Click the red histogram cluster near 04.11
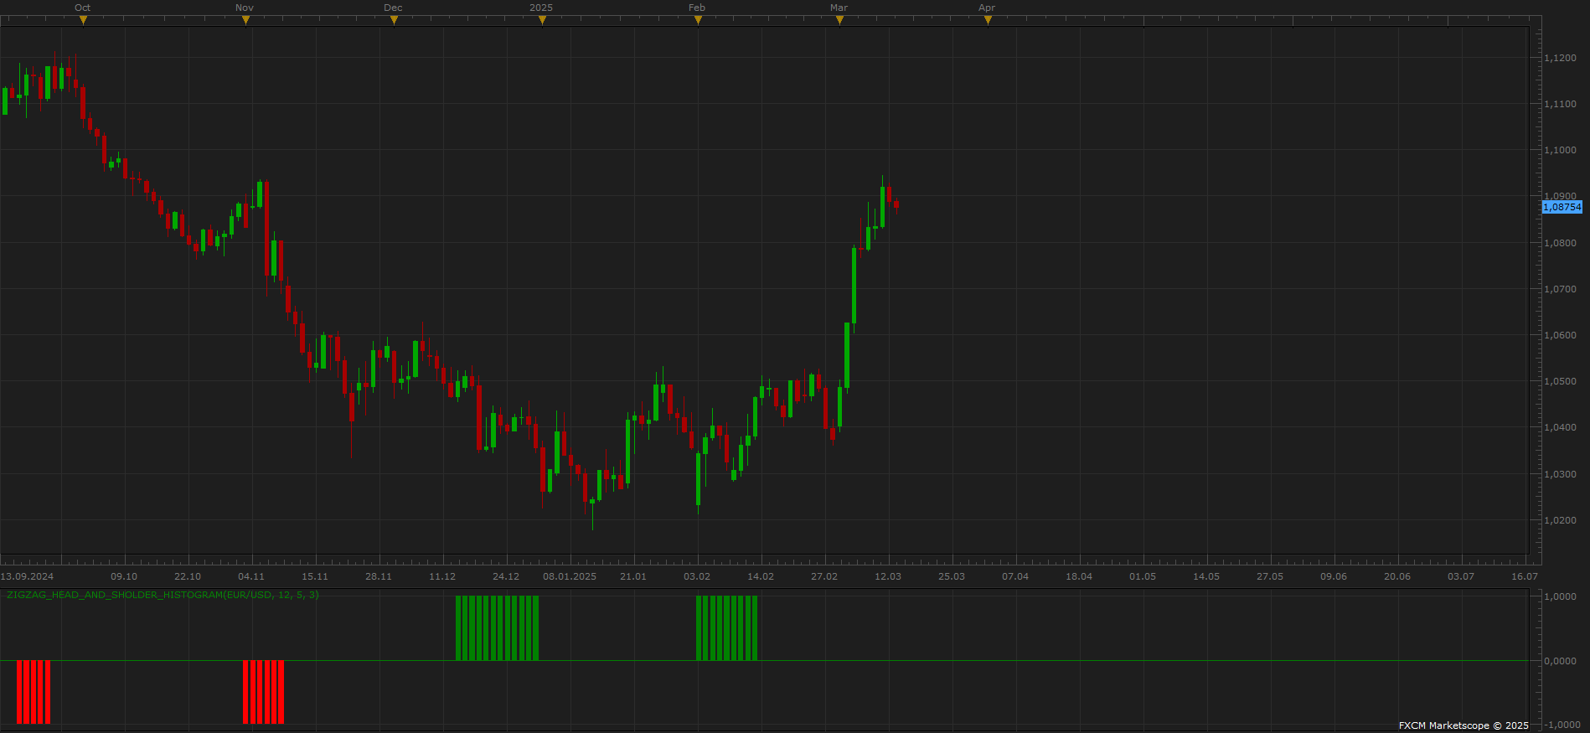The height and width of the screenshot is (733, 1590). coord(263,692)
